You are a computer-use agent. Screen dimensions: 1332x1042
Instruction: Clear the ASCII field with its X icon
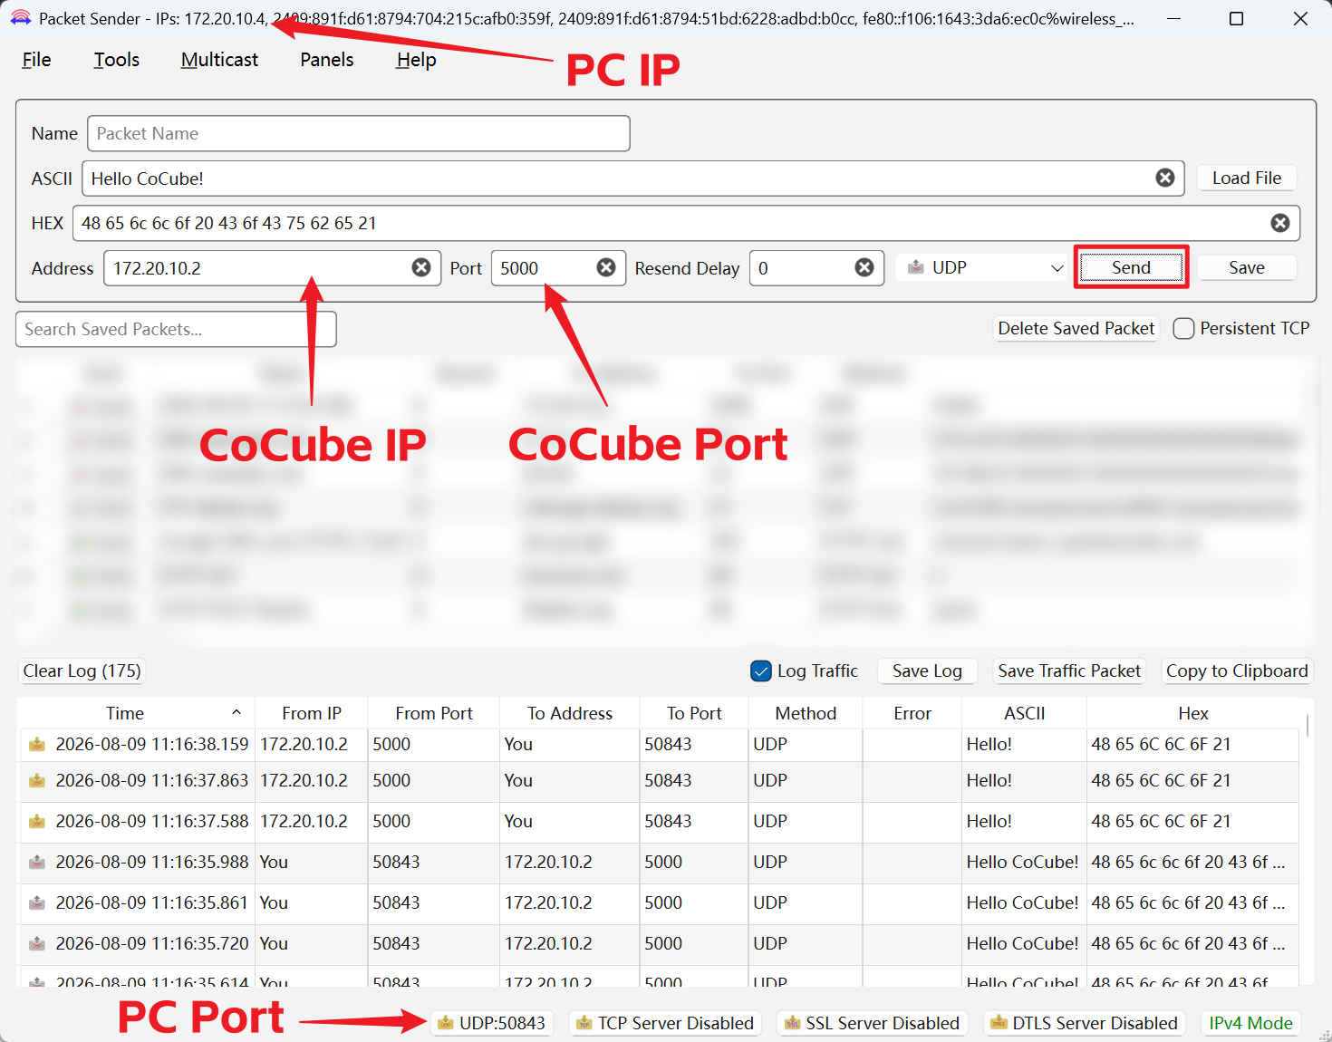1165,178
